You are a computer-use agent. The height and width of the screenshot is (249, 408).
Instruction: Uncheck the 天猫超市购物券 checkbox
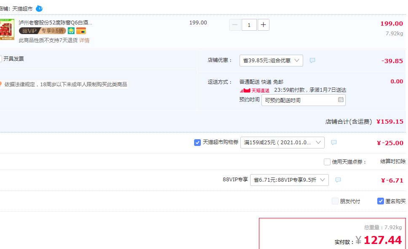coord(197,143)
